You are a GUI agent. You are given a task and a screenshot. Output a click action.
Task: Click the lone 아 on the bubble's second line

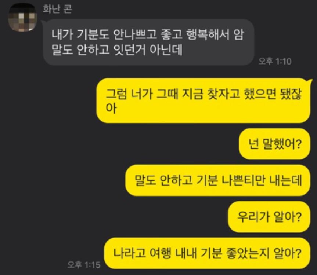click(x=111, y=108)
